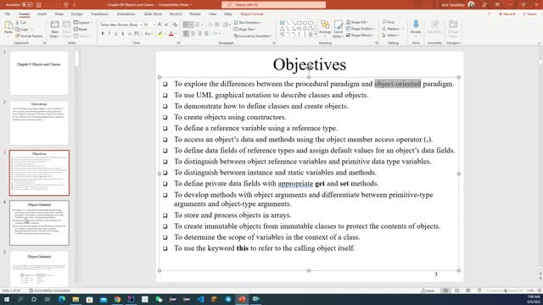The image size is (543, 305).
Task: Click Find in the Editing group
Action: tap(389, 22)
